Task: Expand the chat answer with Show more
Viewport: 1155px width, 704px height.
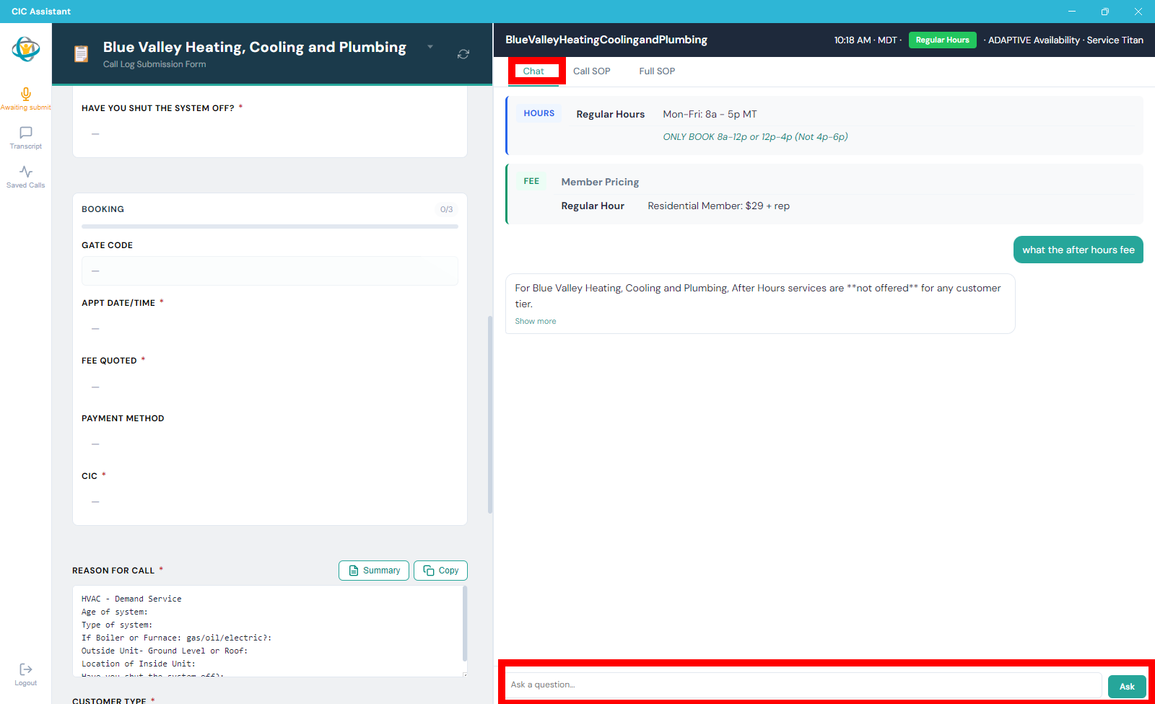Action: click(x=536, y=322)
